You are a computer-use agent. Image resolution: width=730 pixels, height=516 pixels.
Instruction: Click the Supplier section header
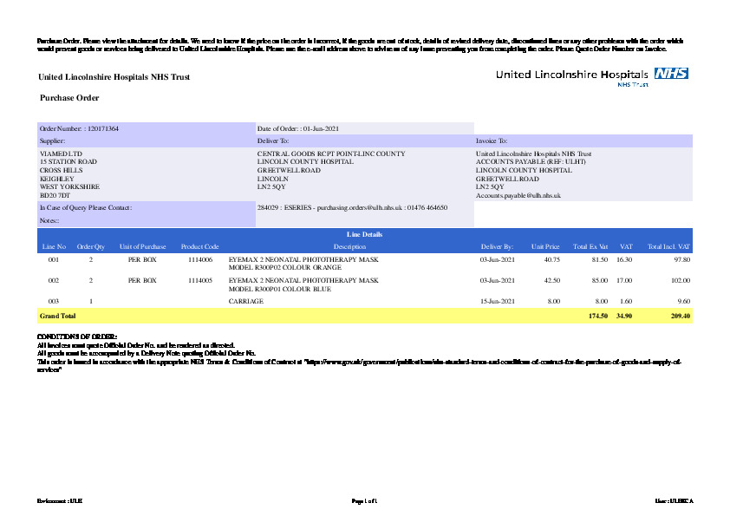coord(52,140)
